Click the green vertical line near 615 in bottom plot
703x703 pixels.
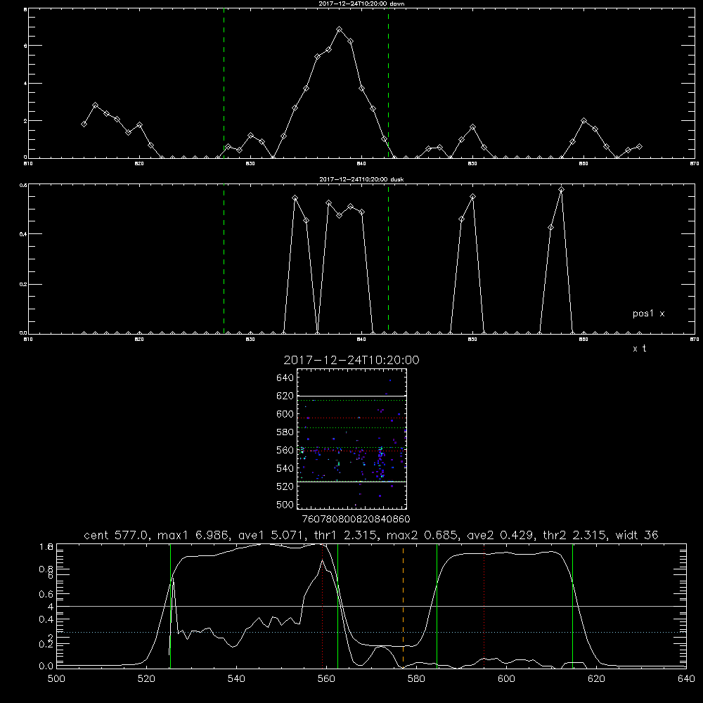pyautogui.click(x=572, y=605)
